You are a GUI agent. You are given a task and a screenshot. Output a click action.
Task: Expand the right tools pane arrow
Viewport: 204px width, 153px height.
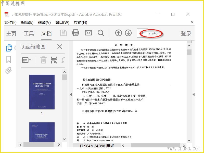(x=194, y=95)
